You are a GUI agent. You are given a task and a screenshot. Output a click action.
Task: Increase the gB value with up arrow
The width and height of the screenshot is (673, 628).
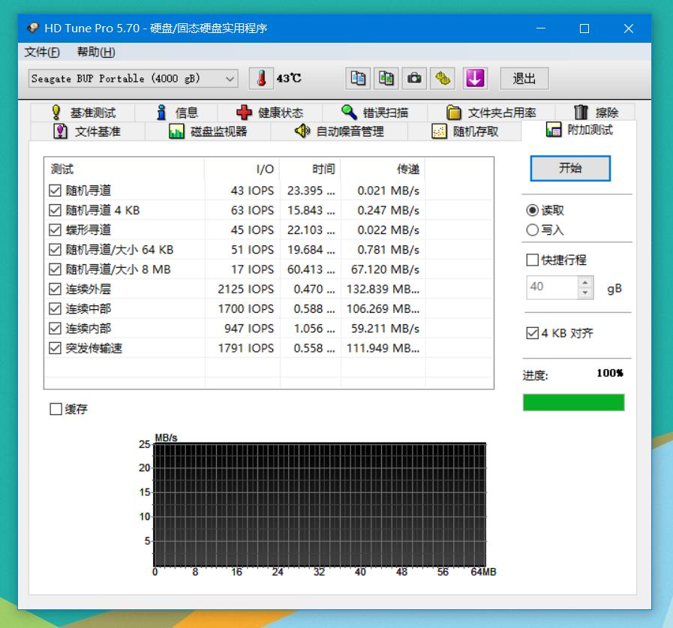pyautogui.click(x=585, y=282)
